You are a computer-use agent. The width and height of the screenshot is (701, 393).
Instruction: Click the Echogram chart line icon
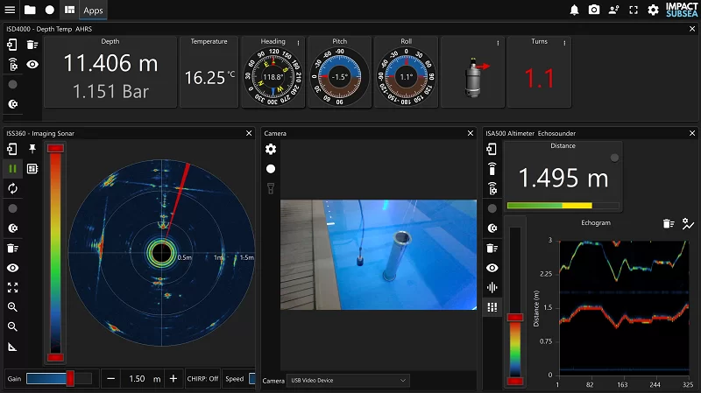pos(688,223)
